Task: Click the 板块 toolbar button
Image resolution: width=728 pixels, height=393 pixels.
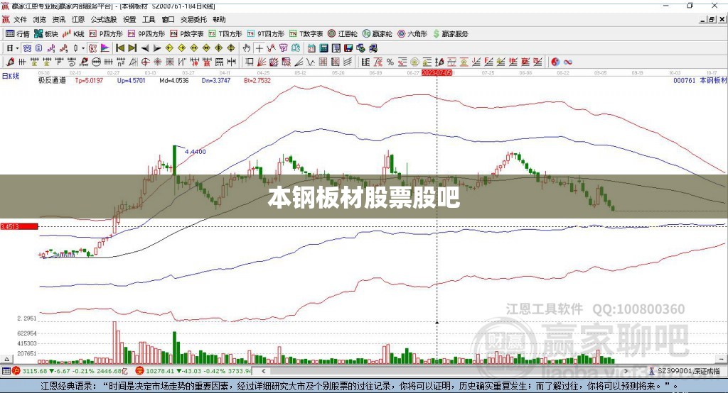Action: click(x=46, y=34)
